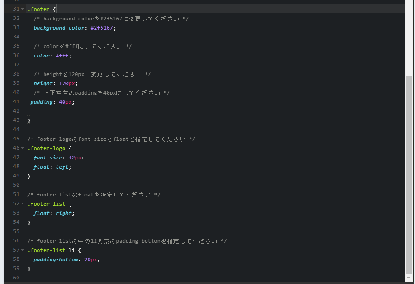Click the comment 'heightを120pxに変更してください'
This screenshot has height=284, width=415.
[92, 74]
